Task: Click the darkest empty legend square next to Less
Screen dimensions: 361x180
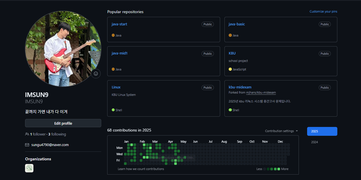Action: pos(265,169)
